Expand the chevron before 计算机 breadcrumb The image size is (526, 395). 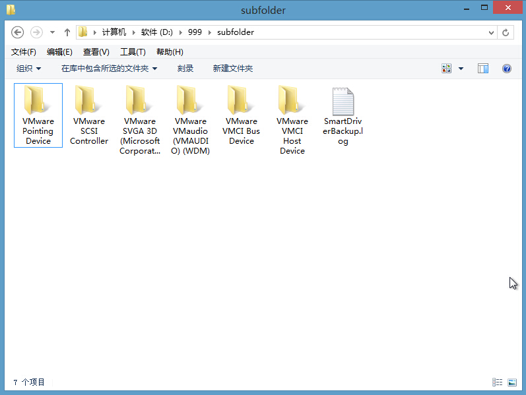(95, 32)
